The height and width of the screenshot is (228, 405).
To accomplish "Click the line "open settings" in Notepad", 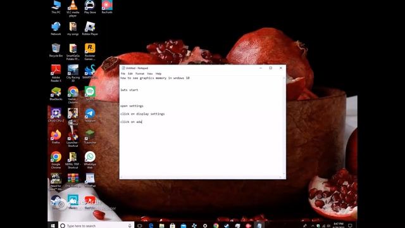I will coord(132,106).
